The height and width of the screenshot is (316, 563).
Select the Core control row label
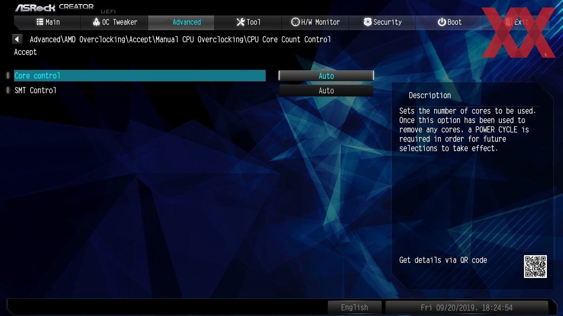tap(140, 76)
